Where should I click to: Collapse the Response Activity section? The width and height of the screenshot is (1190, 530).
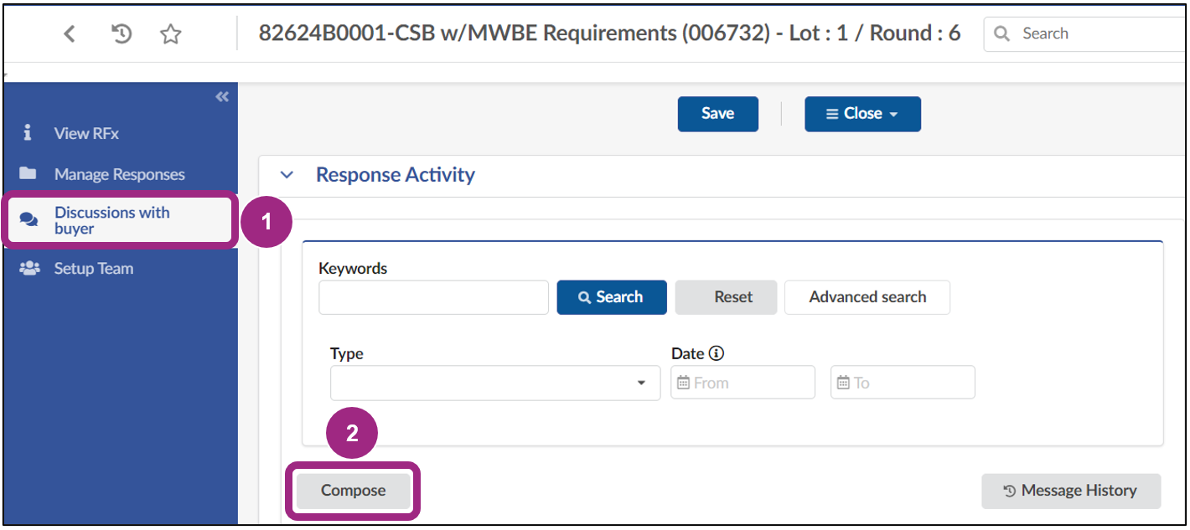pos(287,175)
